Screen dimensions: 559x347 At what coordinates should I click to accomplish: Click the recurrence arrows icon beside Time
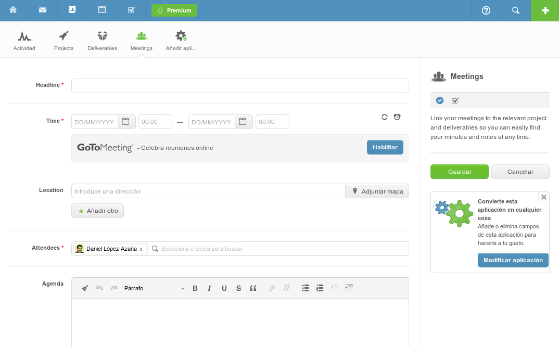pos(385,117)
